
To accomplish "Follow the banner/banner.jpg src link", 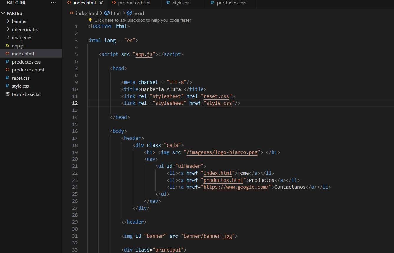I will tap(207, 236).
